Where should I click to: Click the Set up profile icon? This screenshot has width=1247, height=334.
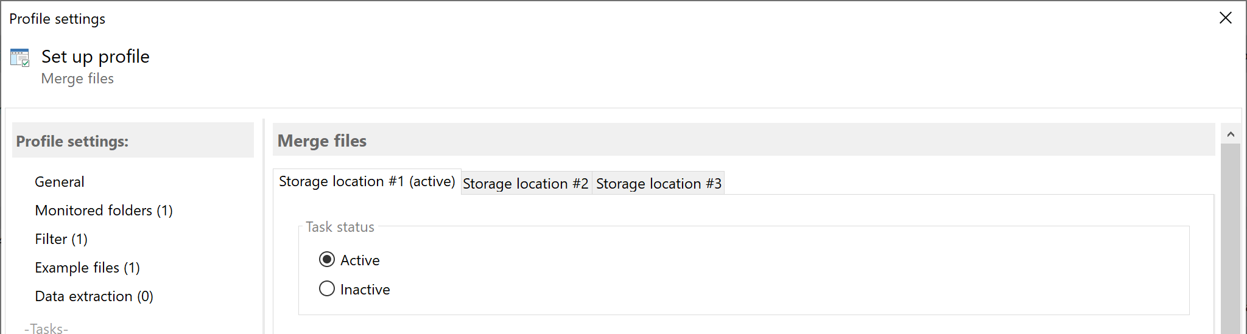tap(20, 58)
